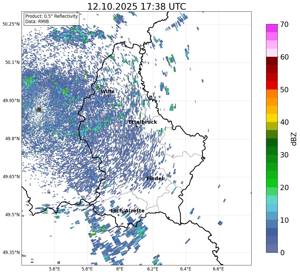Click the 49.65°N latitude tick label
Screen dimensions: 300x274
point(11,177)
